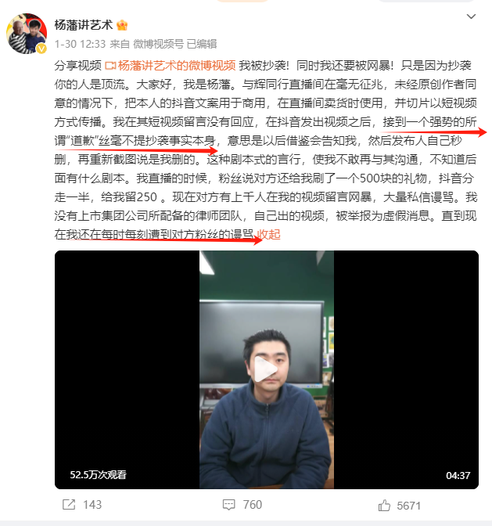Open the post options chevron menu
Viewport: 492px width, 526px height.
(x=471, y=16)
